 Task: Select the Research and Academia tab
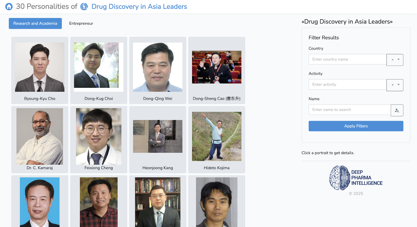point(35,23)
